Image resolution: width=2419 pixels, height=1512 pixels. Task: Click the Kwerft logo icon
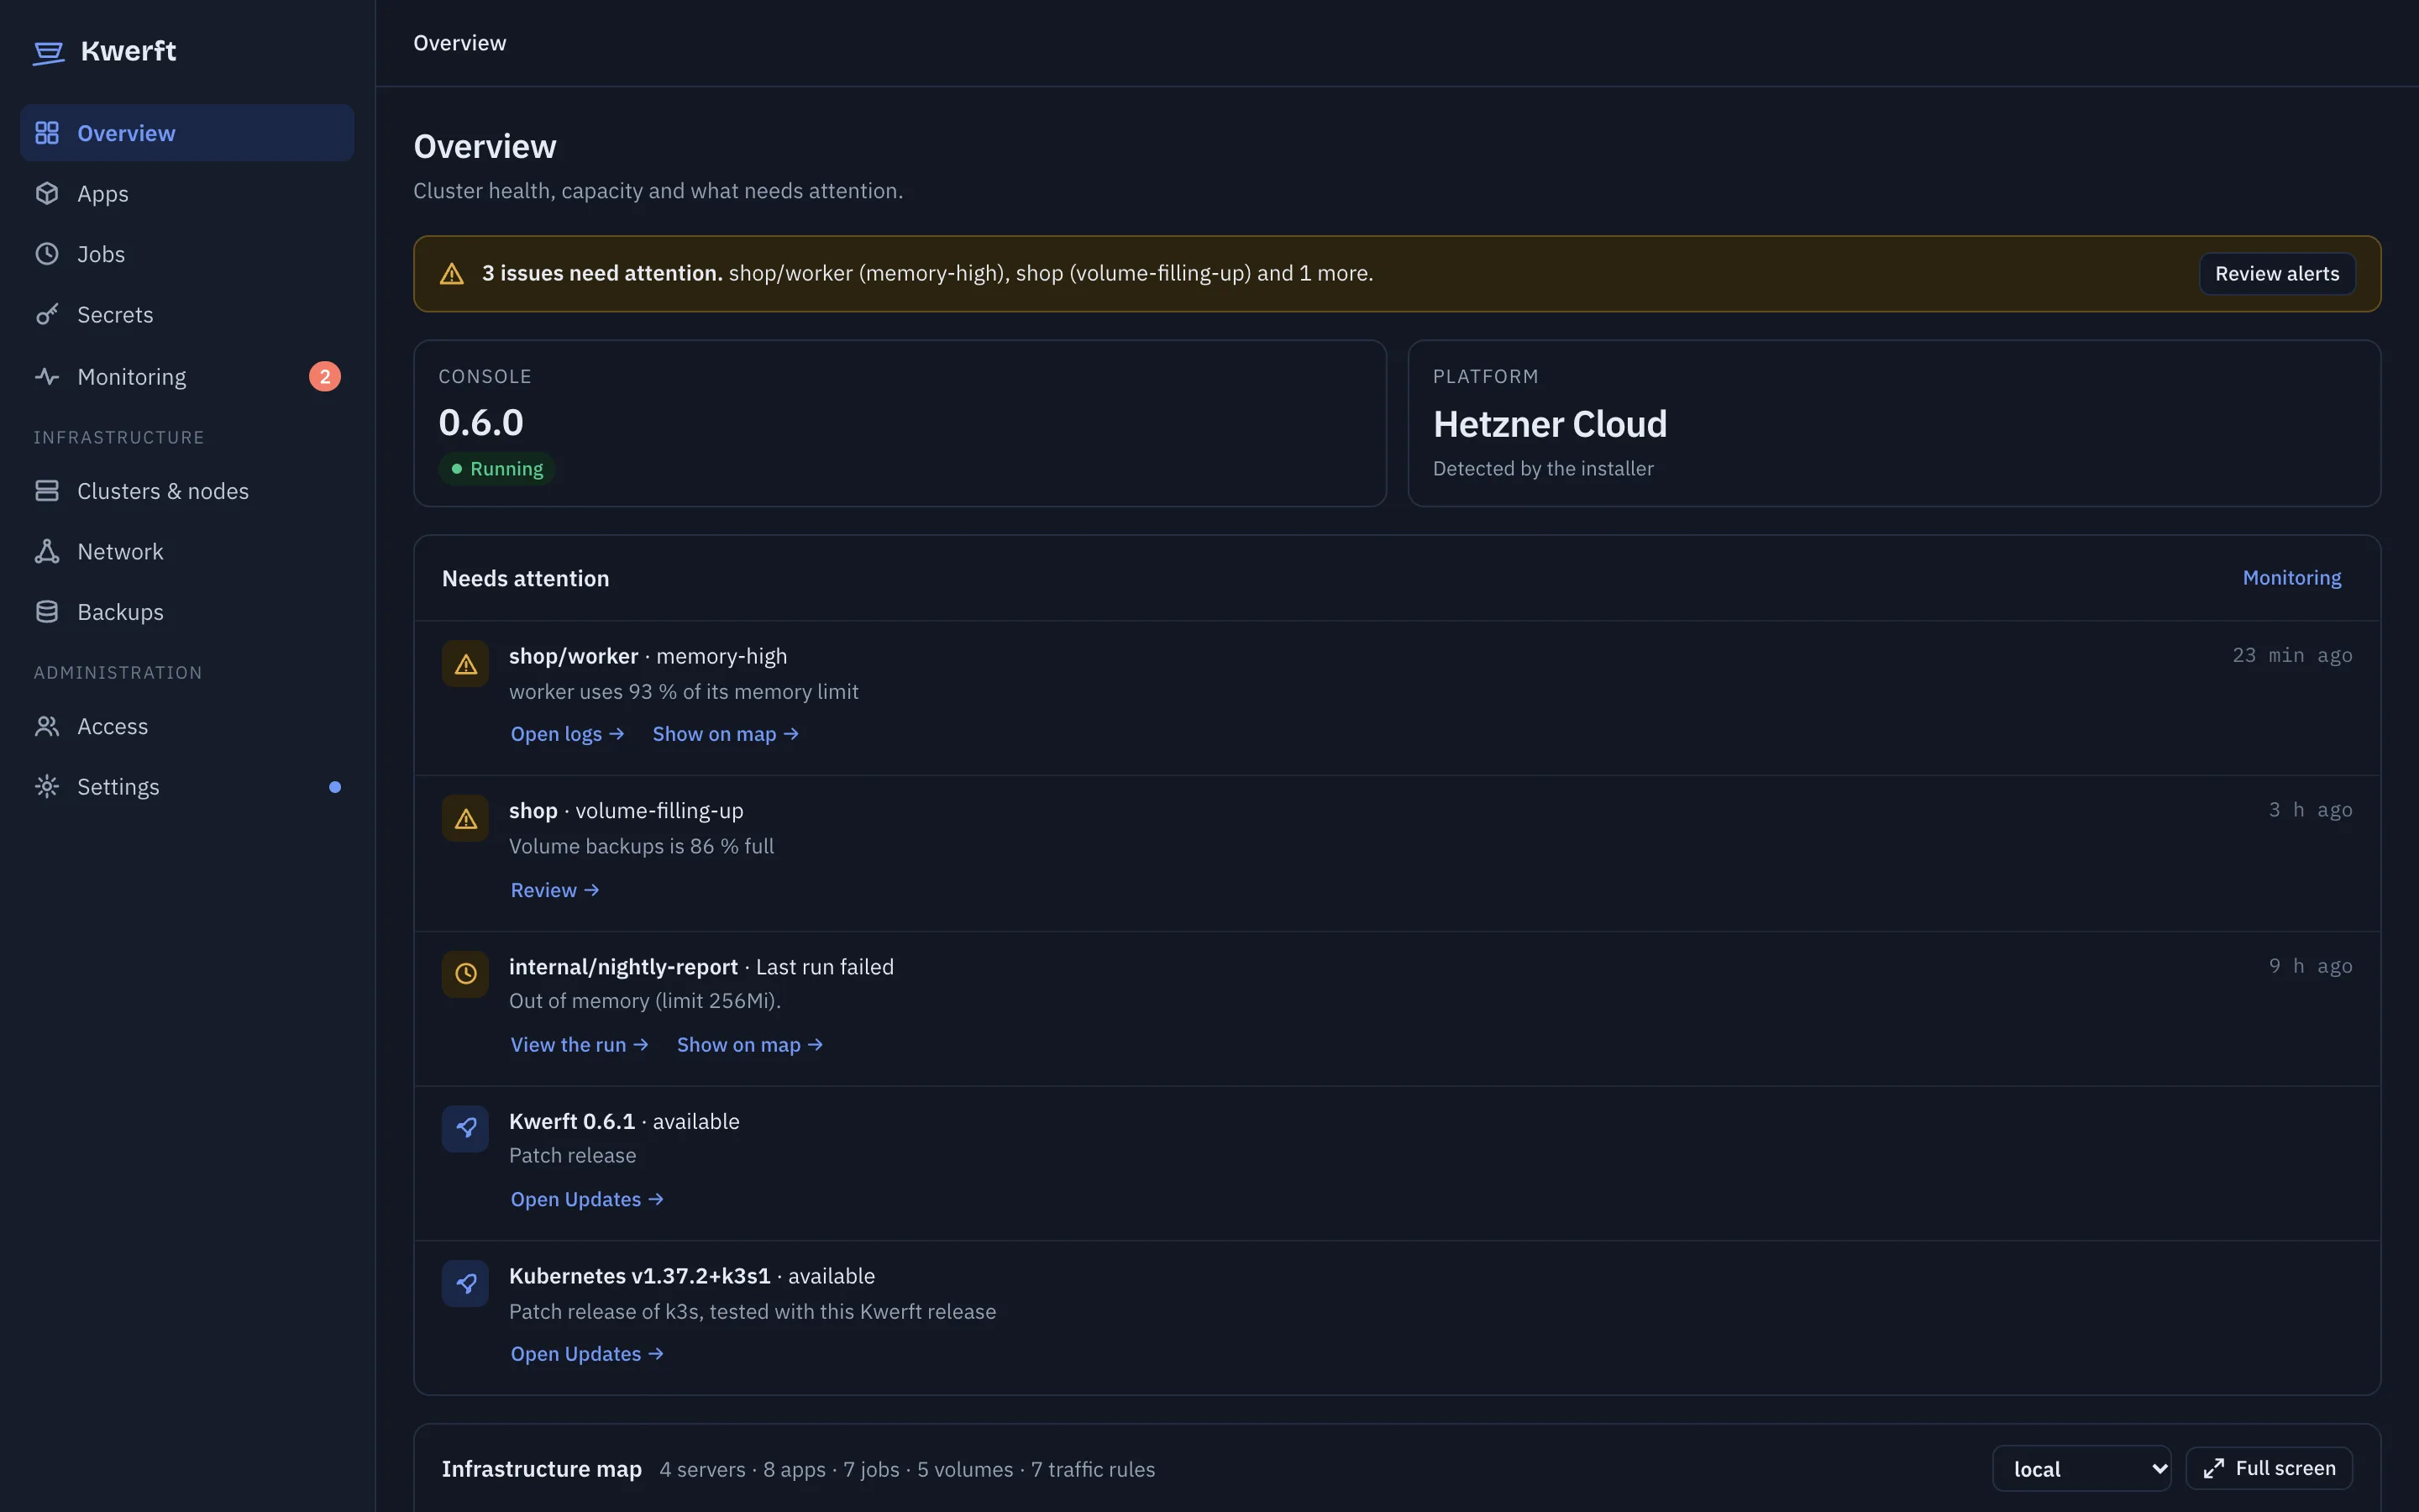pyautogui.click(x=48, y=52)
